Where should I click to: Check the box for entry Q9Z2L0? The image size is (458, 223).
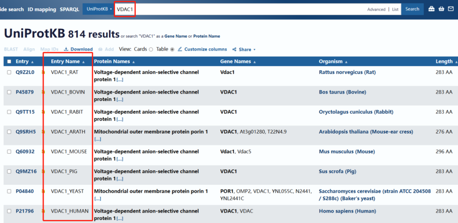pyautogui.click(x=9, y=72)
